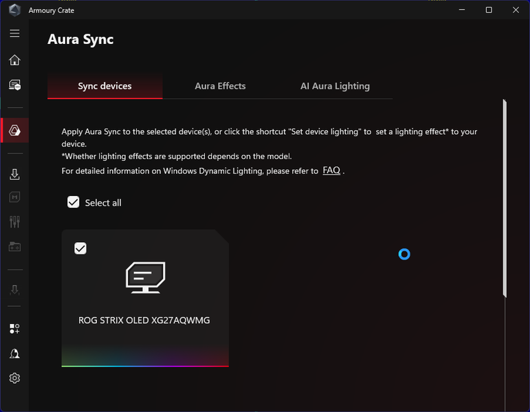Switch to the Aura Effects tab
The width and height of the screenshot is (530, 412).
(x=220, y=86)
